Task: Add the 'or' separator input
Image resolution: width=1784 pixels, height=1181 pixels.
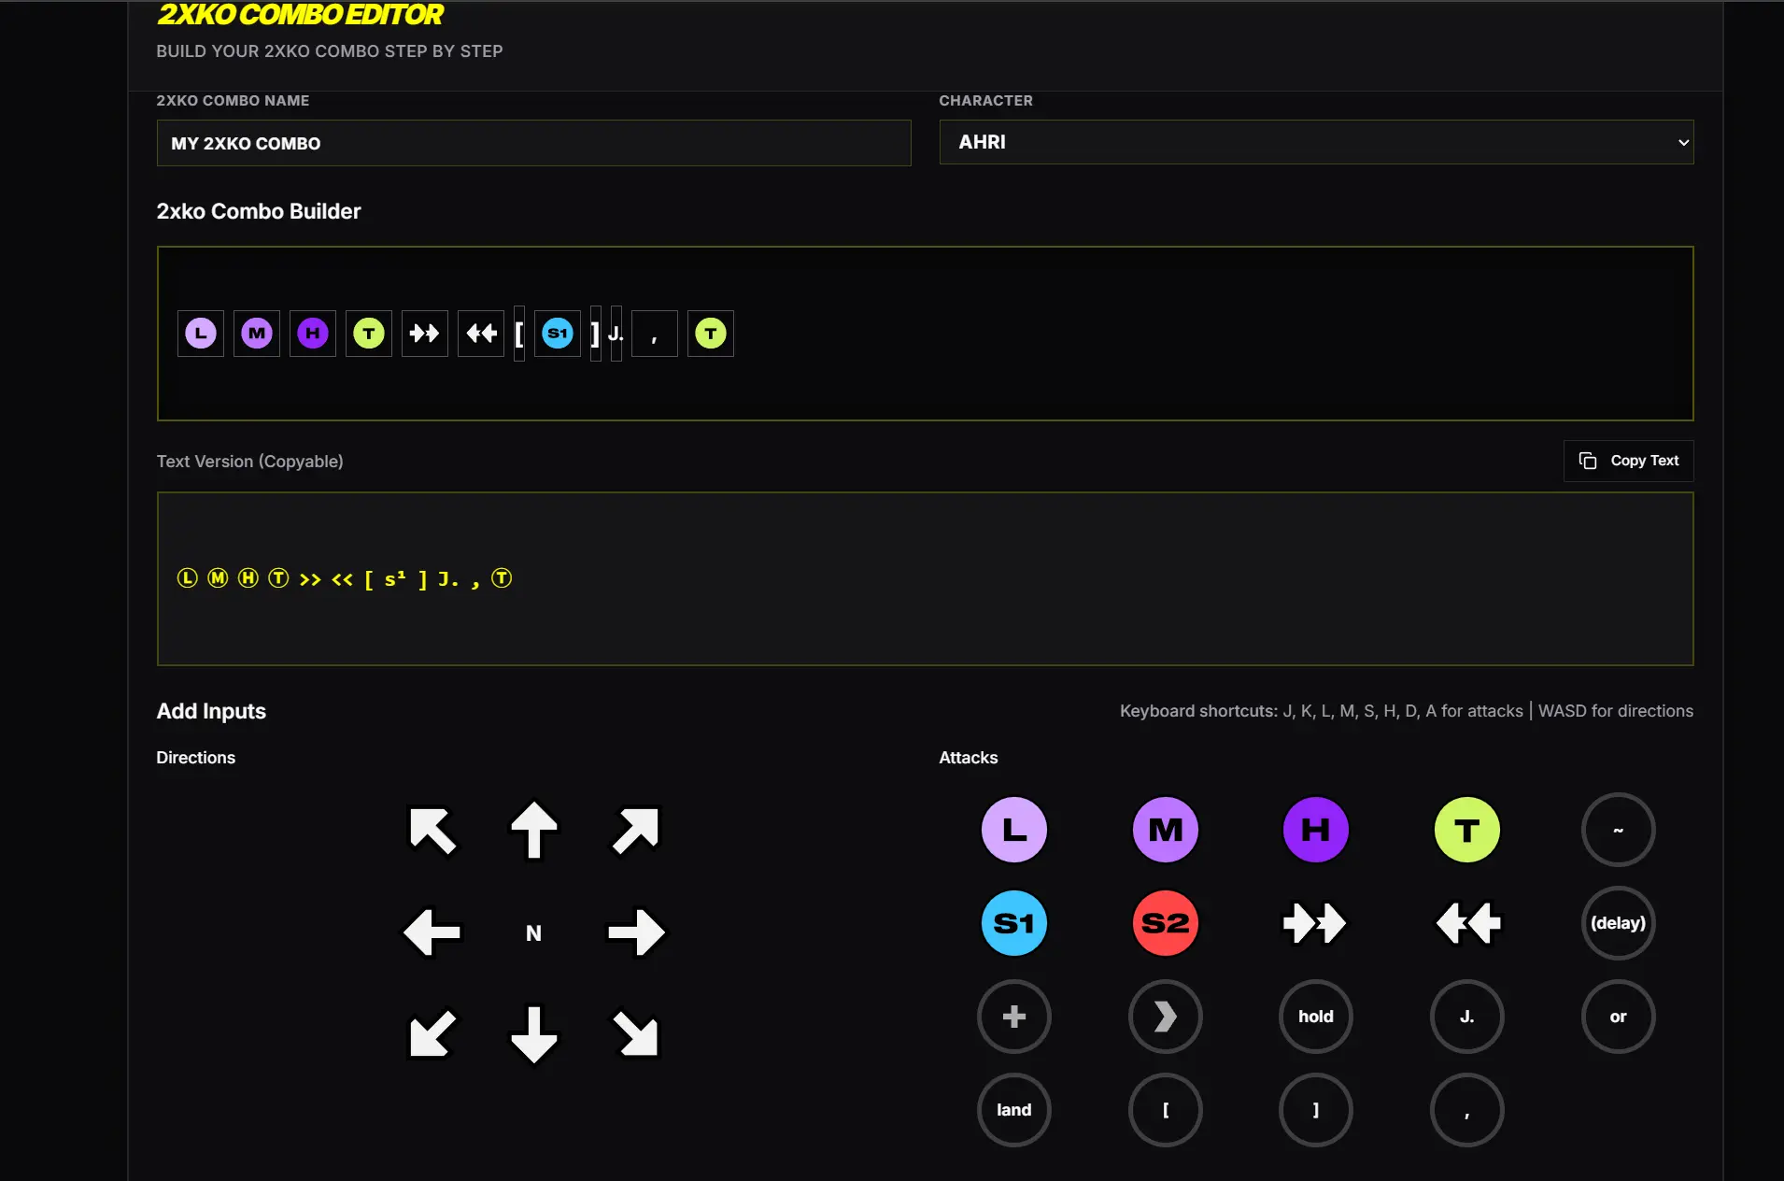Action: [1618, 1017]
